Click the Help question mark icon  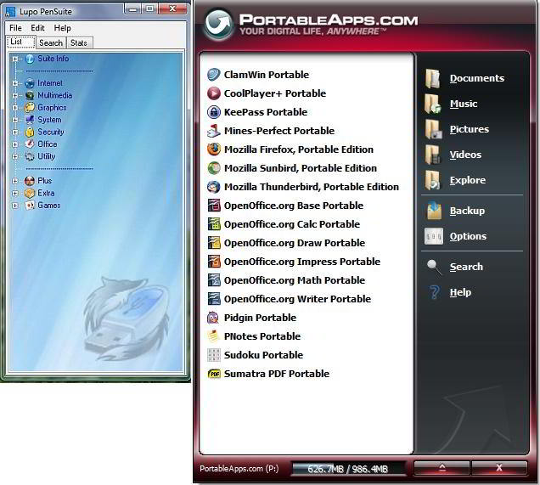click(434, 292)
